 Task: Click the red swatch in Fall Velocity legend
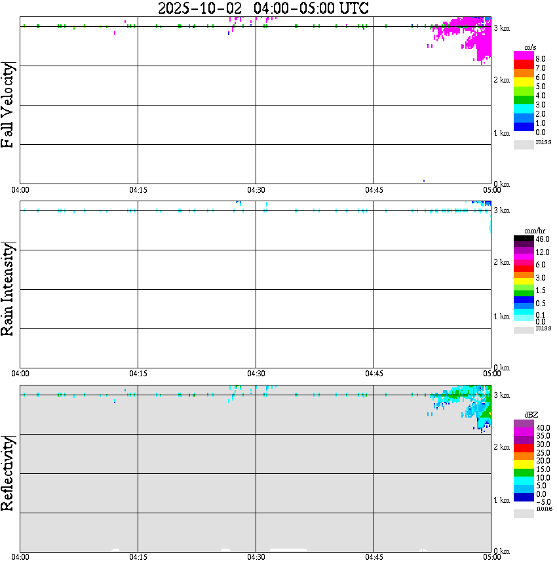(x=524, y=65)
